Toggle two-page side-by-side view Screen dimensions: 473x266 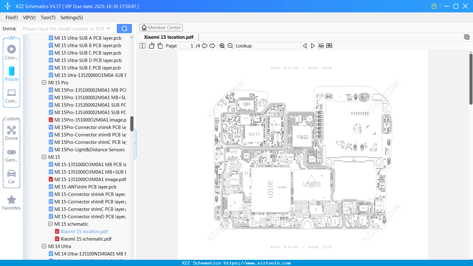click(142, 46)
